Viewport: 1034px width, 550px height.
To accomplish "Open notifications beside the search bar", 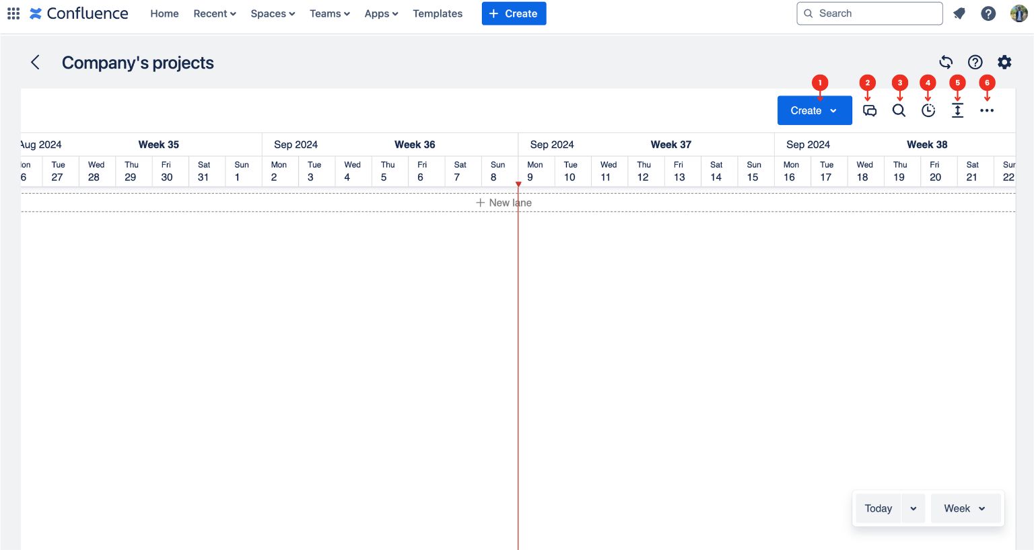I will coord(959,13).
